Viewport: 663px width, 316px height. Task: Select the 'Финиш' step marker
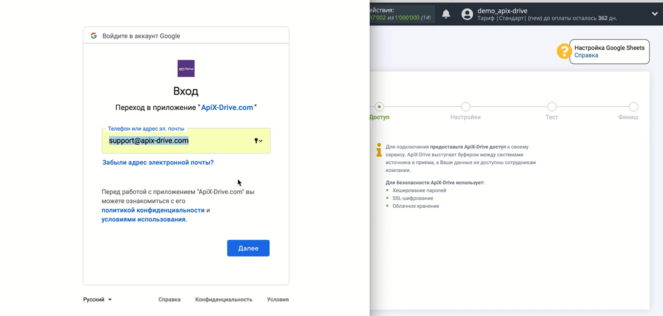point(633,107)
